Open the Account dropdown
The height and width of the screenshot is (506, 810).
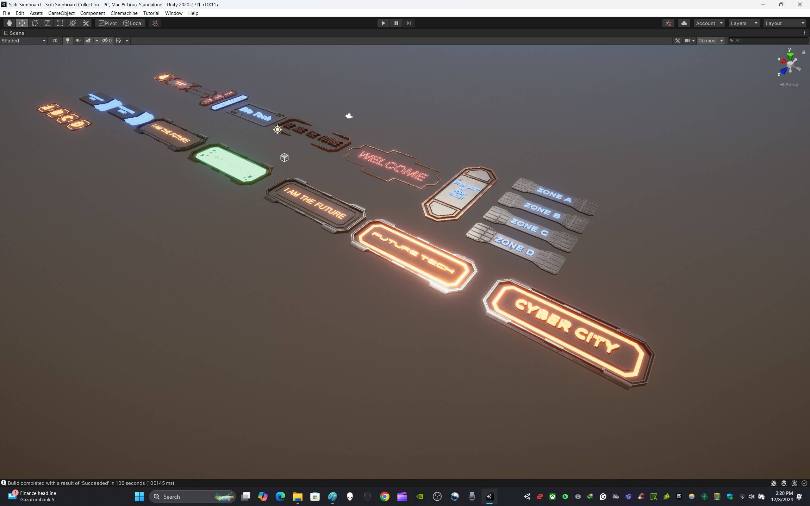pos(709,23)
